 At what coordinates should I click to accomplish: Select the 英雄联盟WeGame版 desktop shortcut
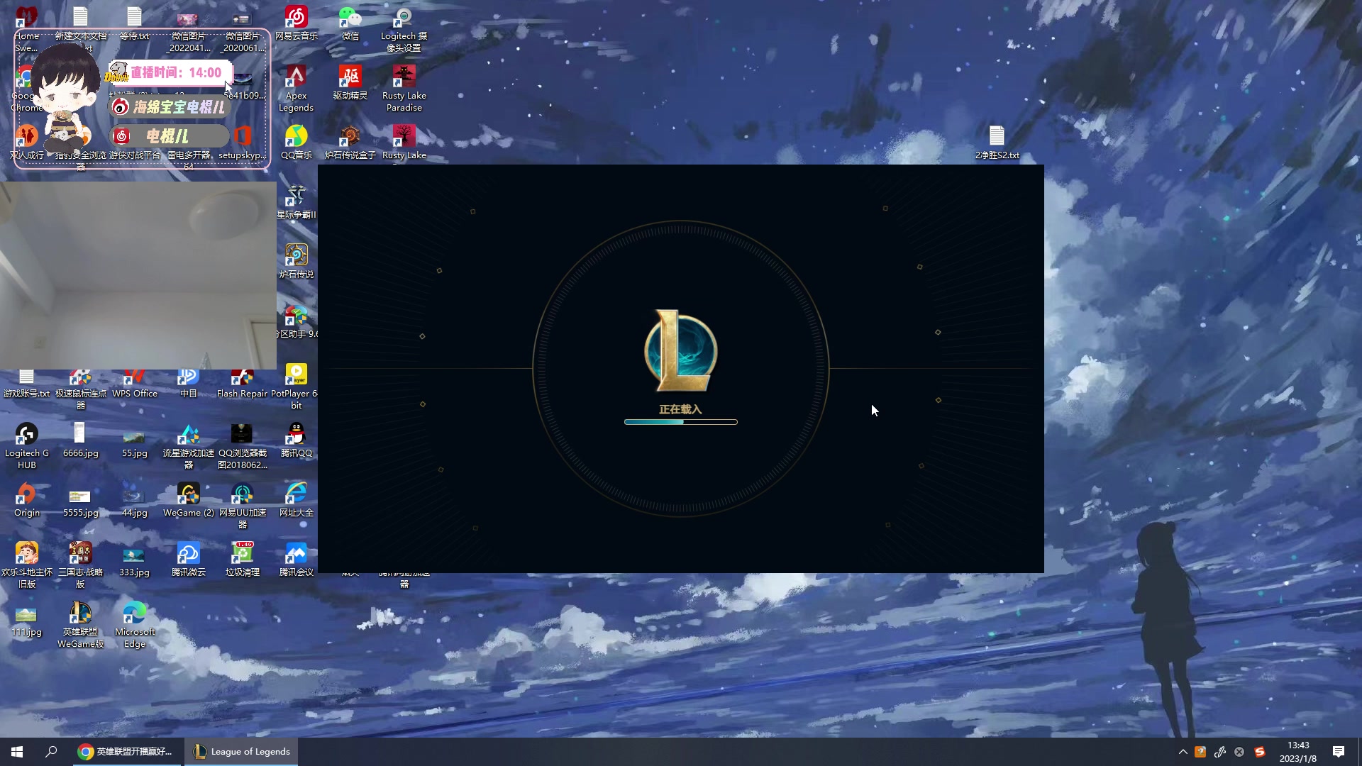81,625
